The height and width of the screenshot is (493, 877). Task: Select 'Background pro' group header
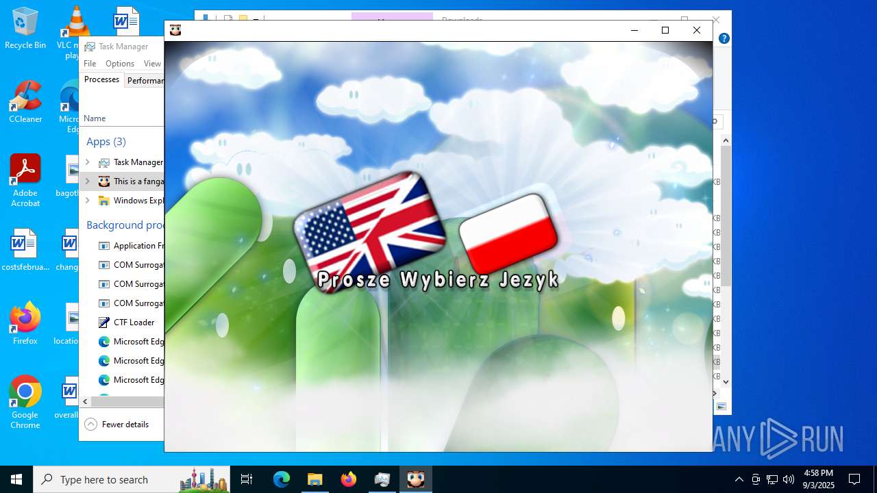(x=125, y=225)
